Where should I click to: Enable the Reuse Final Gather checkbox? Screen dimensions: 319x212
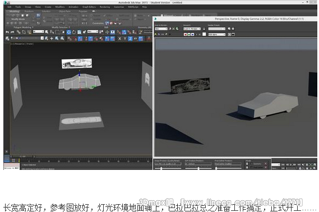pos(251,168)
